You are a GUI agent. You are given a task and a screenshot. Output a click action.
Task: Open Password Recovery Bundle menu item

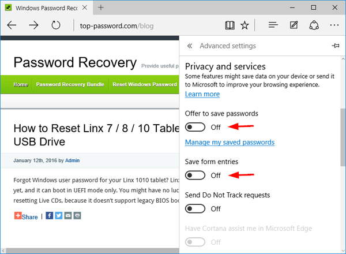pos(70,84)
